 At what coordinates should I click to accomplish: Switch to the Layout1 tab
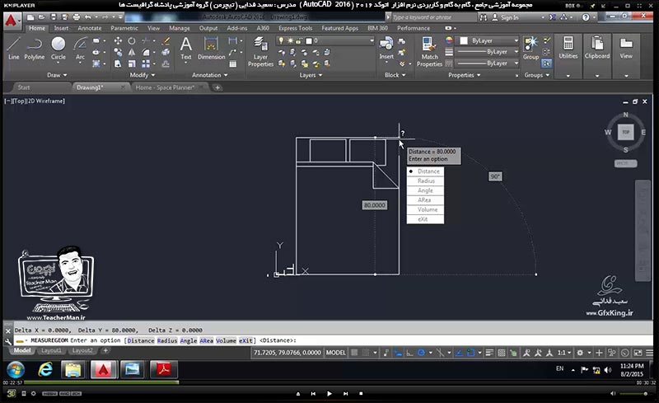tap(51, 350)
